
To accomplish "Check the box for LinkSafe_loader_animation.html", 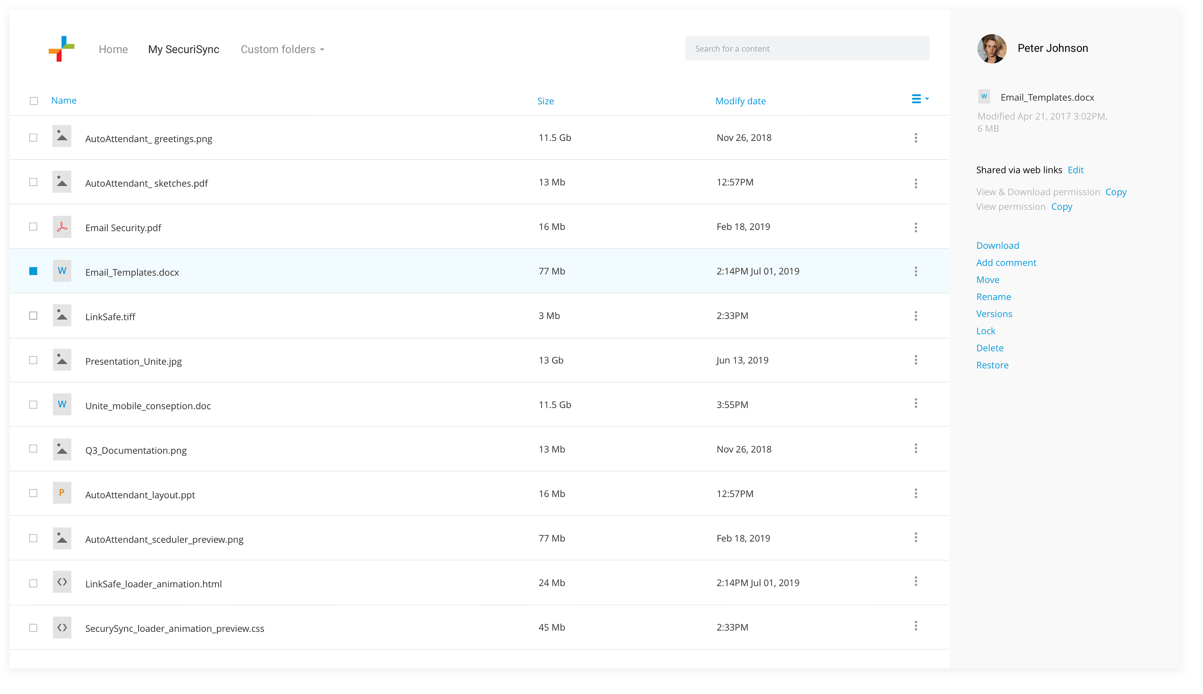I will pyautogui.click(x=33, y=583).
